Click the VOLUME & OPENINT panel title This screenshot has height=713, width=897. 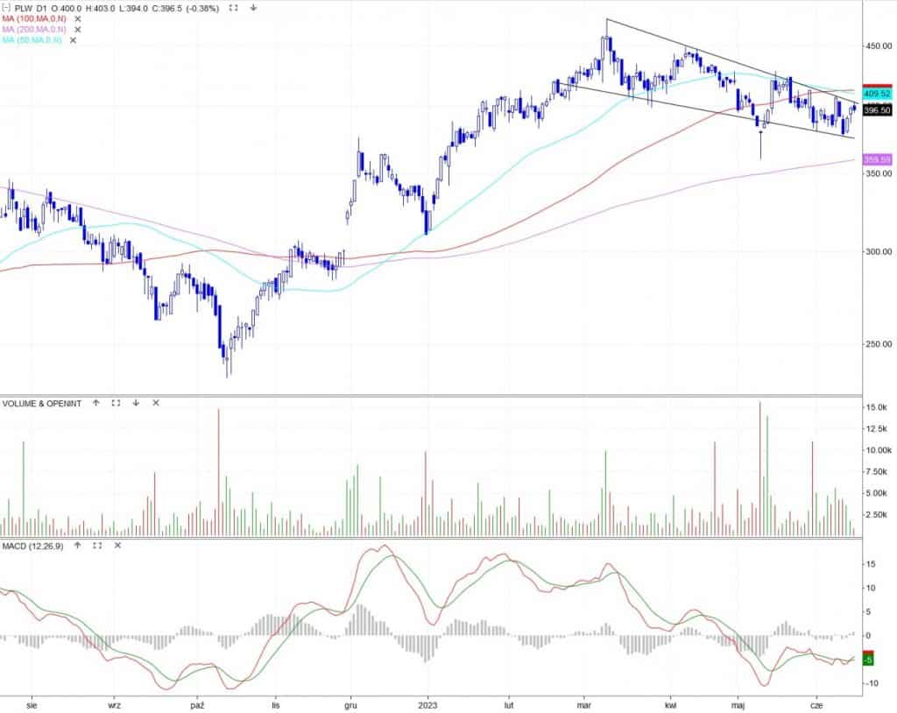(x=42, y=403)
